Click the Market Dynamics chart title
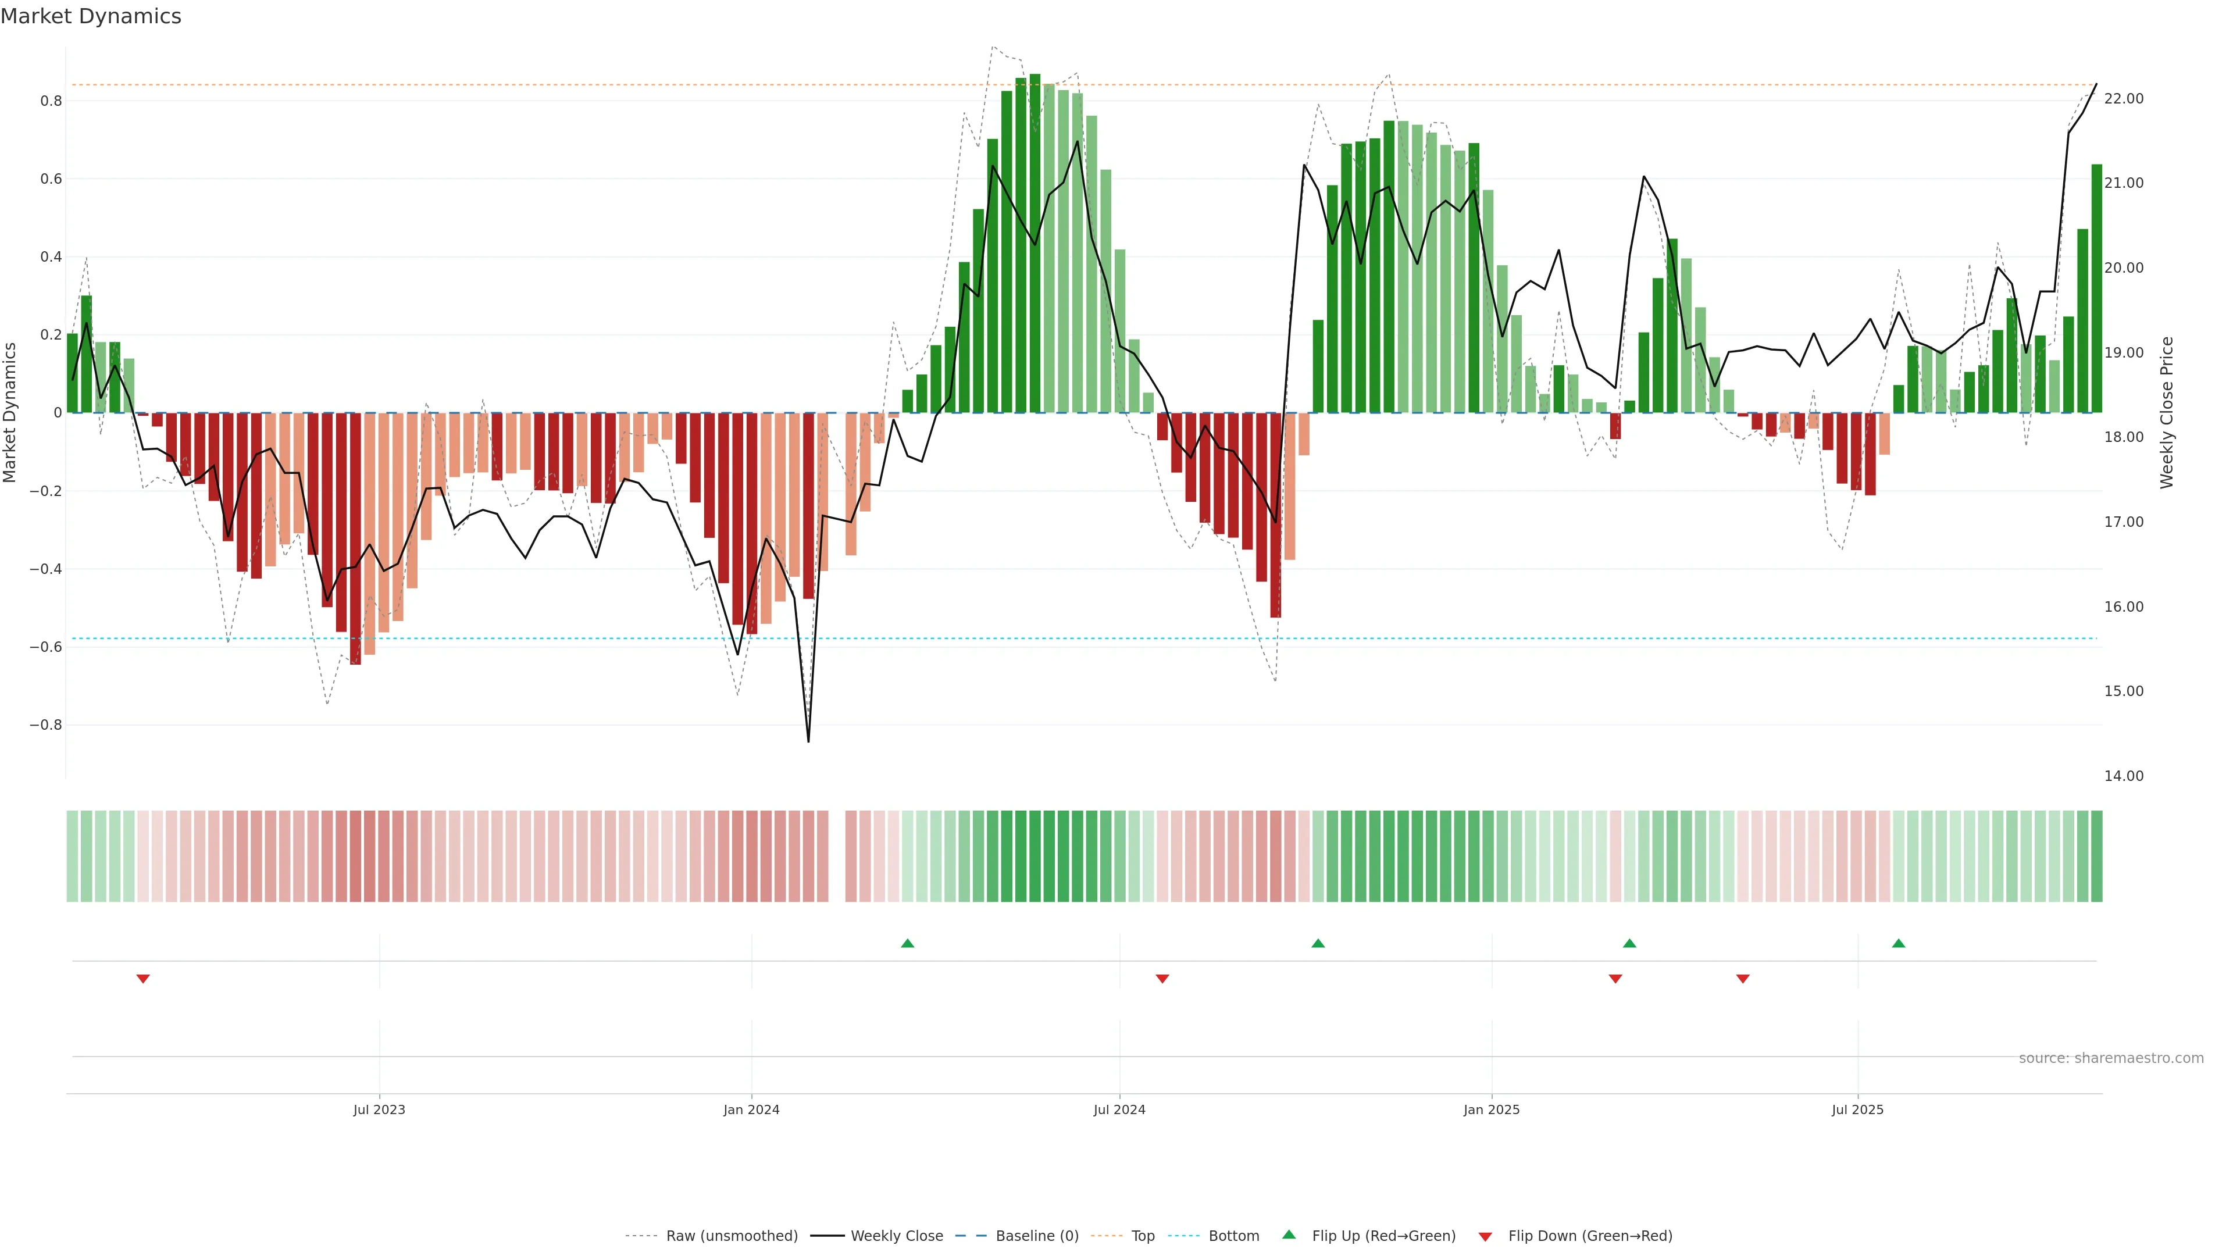2233x1256 pixels. [x=91, y=16]
